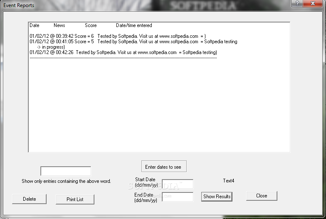Click the 'Text4' label

click(x=229, y=181)
